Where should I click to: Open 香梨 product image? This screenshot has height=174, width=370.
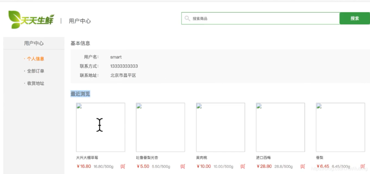tap(341, 127)
